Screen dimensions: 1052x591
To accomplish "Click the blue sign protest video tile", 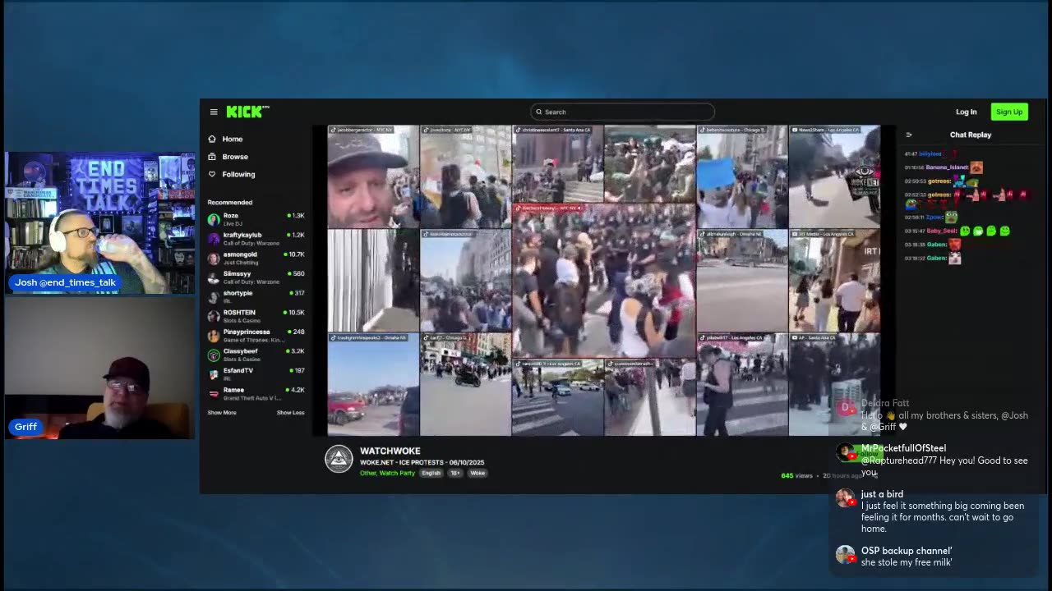I will (x=742, y=176).
